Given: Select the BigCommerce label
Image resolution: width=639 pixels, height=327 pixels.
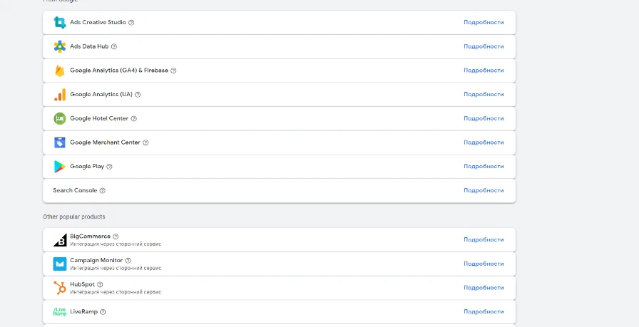Looking at the screenshot, I should [x=90, y=237].
